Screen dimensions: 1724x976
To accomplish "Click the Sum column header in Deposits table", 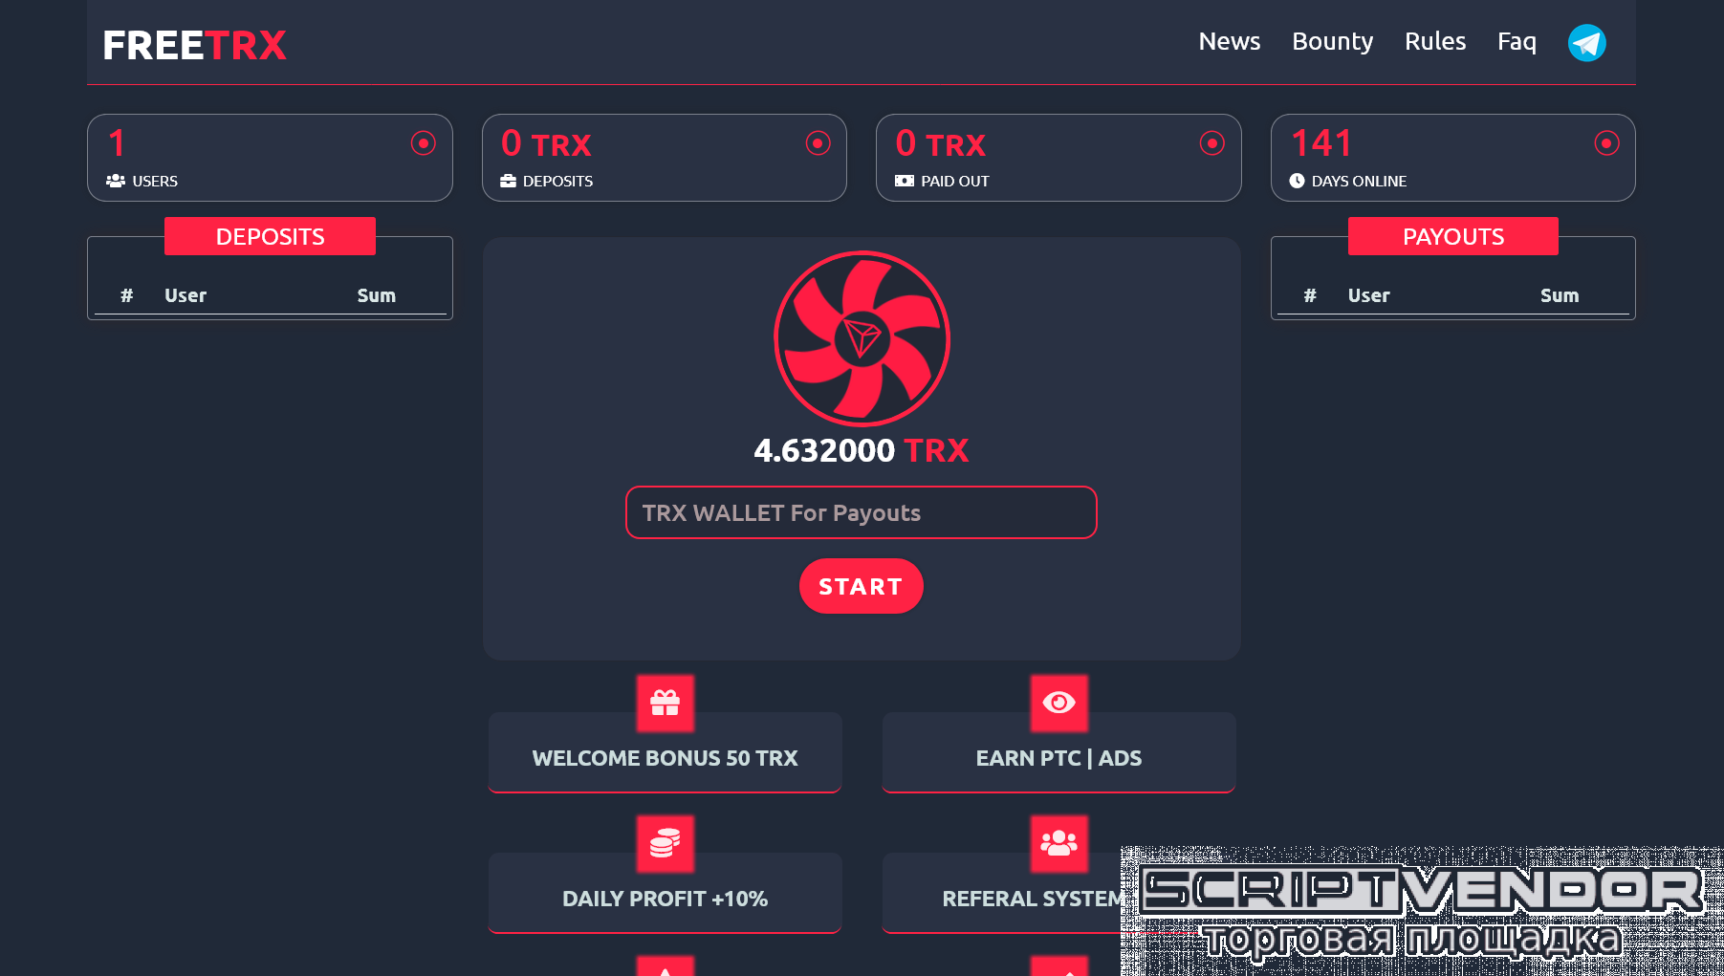I will 376,295.
